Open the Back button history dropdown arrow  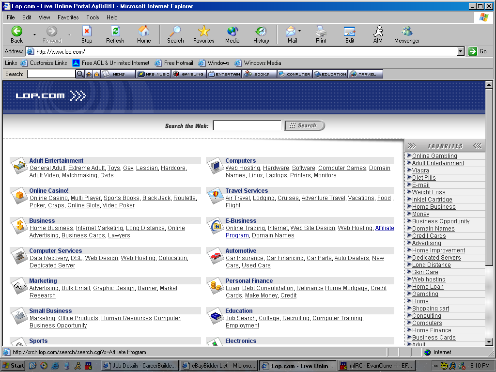tap(34, 34)
